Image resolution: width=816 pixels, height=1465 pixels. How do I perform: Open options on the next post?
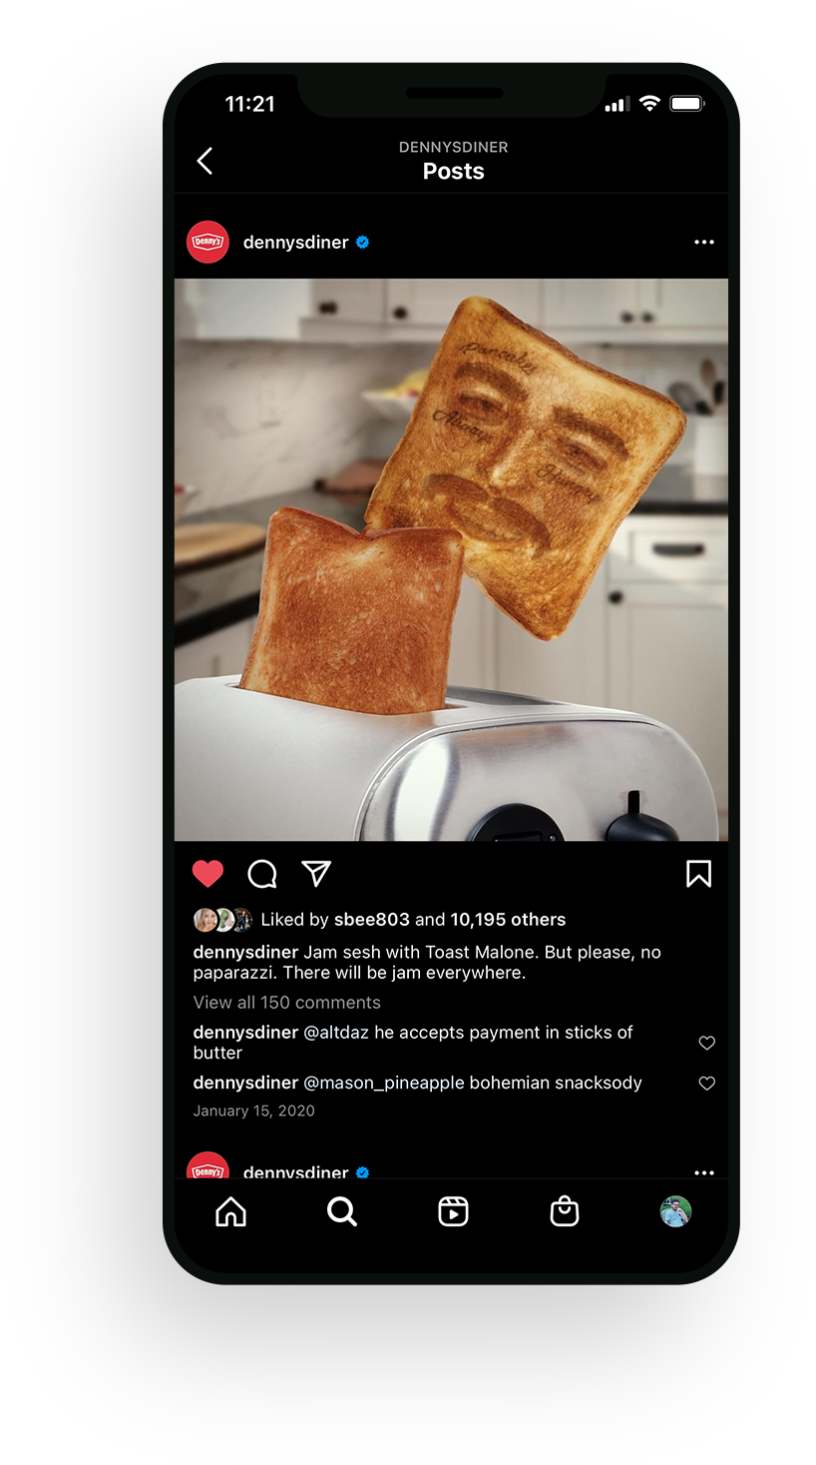coord(704,1172)
